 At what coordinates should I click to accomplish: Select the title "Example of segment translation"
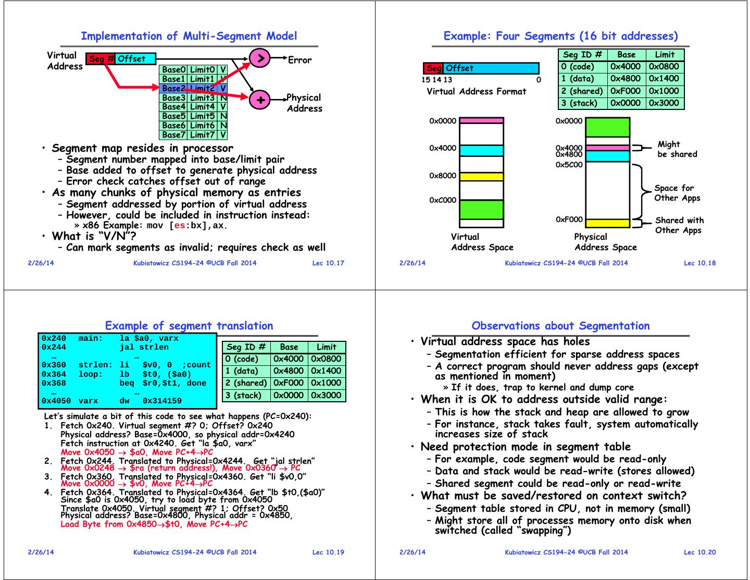tap(189, 326)
